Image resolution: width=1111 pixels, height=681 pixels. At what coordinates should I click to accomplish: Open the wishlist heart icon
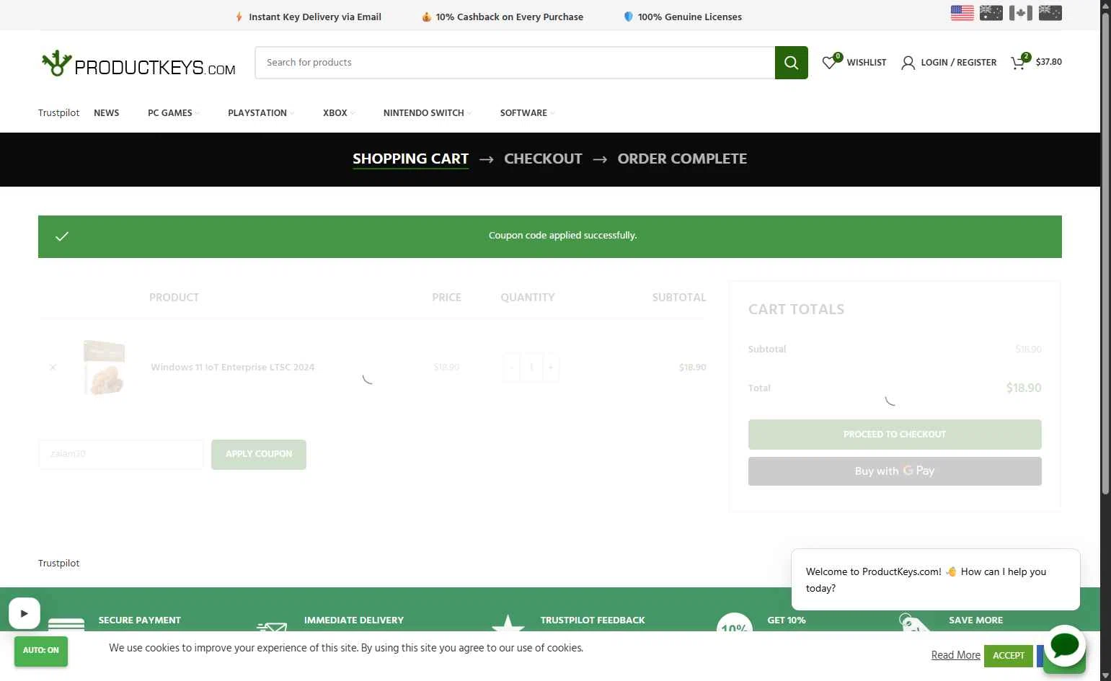[x=830, y=63]
